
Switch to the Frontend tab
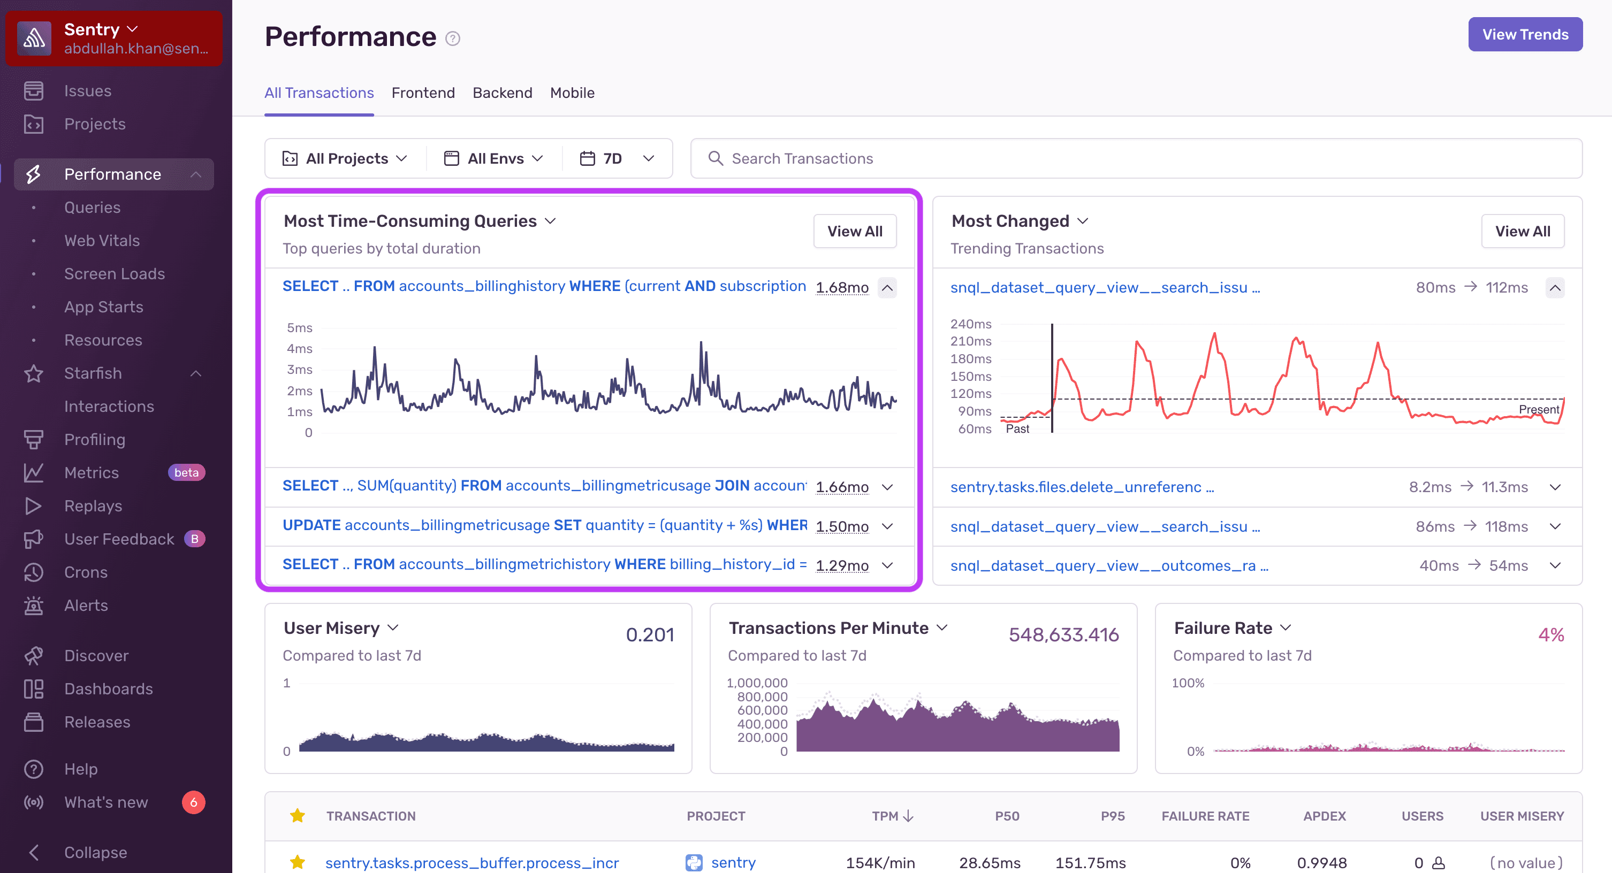[x=423, y=93]
